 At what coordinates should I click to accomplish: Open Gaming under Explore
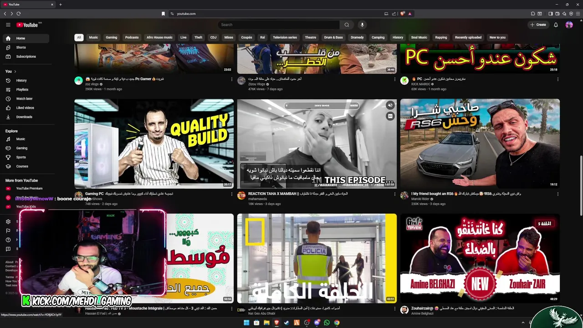[25, 148]
